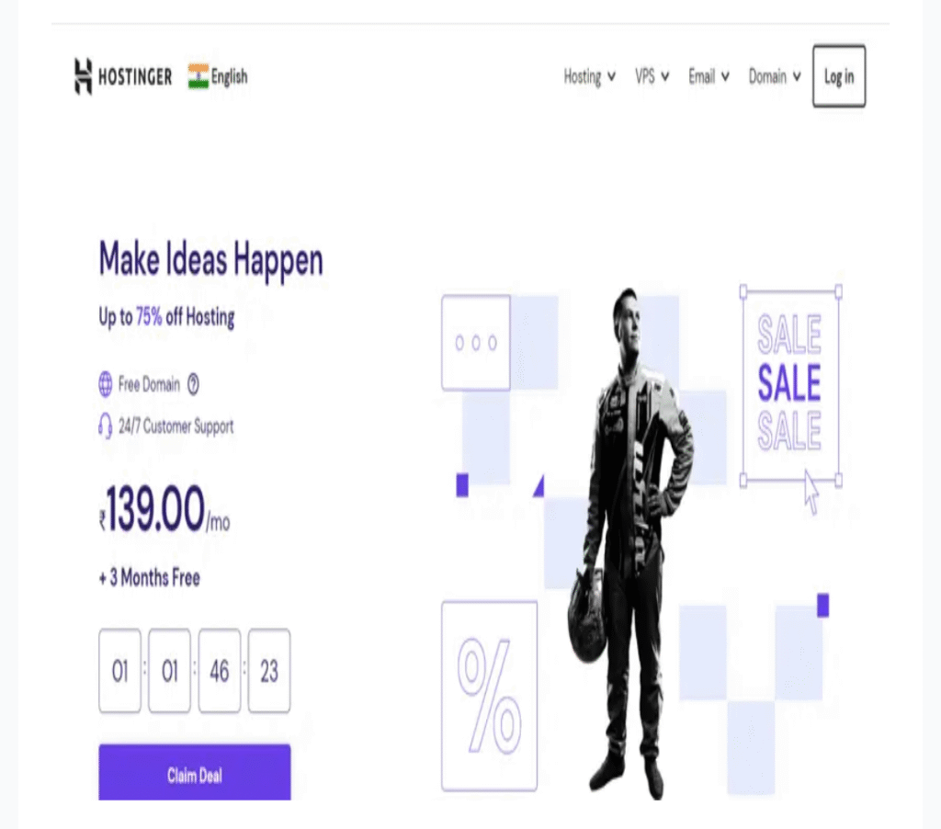Open the Free Domain question mark tooltip
This screenshot has height=829, width=941.
coord(193,384)
